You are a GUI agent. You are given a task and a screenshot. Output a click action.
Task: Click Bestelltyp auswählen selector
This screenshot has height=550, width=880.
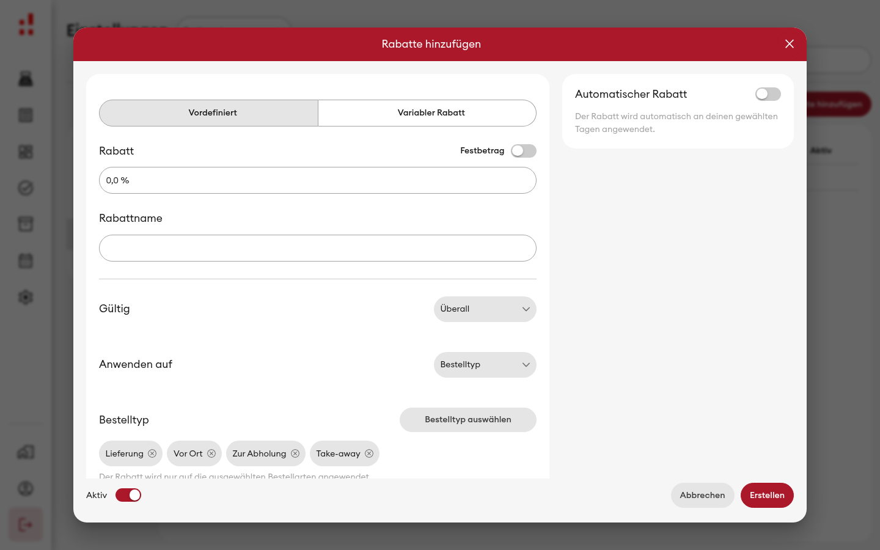click(468, 420)
